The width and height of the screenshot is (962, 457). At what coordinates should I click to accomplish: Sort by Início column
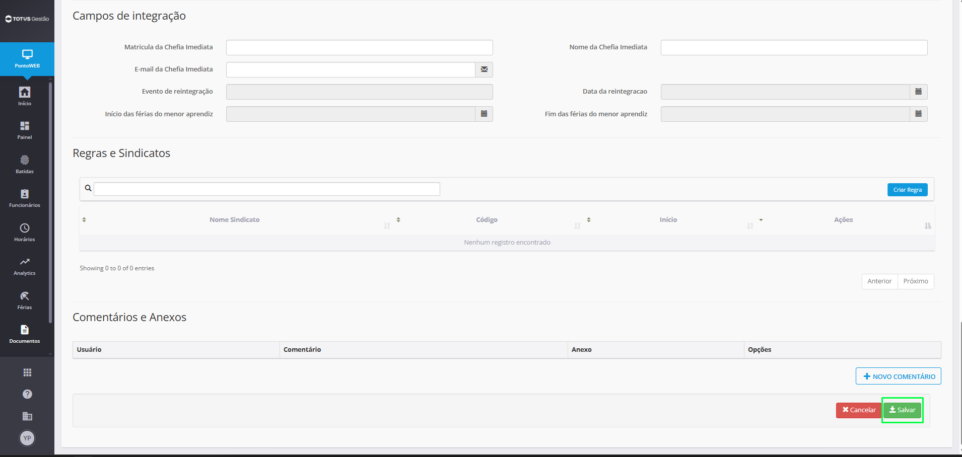pos(668,220)
